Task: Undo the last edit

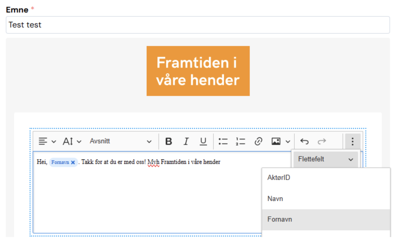Action: pyautogui.click(x=304, y=141)
